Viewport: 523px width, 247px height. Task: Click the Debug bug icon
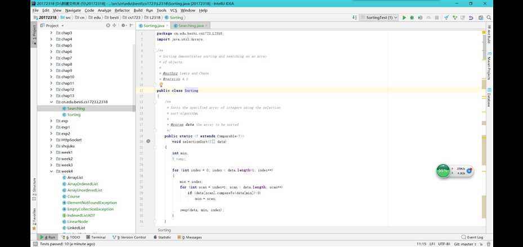(412, 17)
